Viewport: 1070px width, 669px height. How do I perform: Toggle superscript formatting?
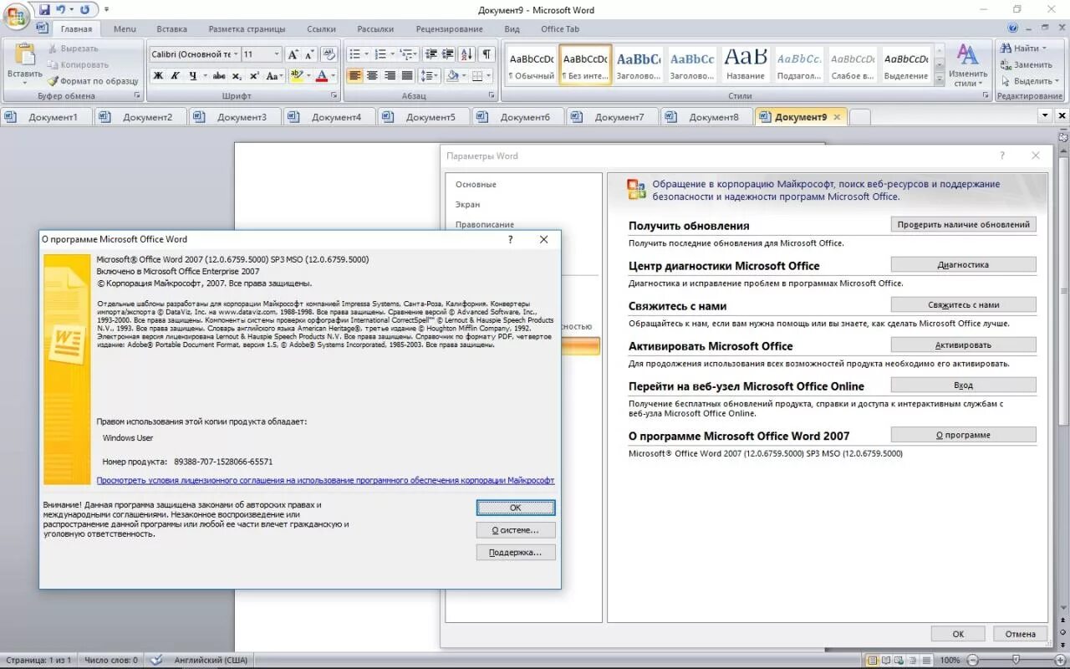[254, 75]
